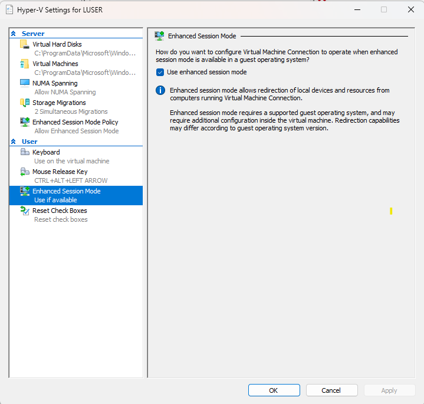The width and height of the screenshot is (424, 404).
Task: Select Reset Check Boxes item
Action: [x=76, y=215]
